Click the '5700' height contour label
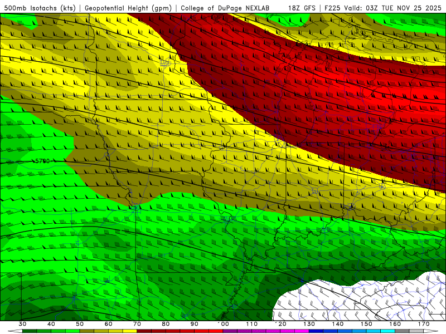 pos(42,161)
